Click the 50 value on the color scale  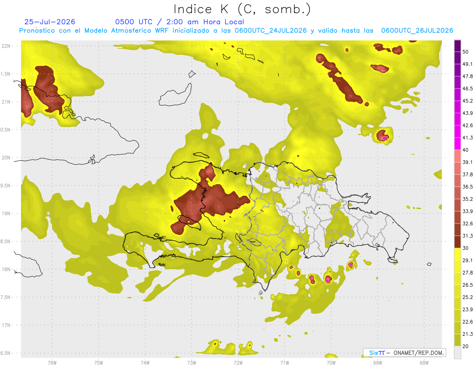[x=466, y=52]
